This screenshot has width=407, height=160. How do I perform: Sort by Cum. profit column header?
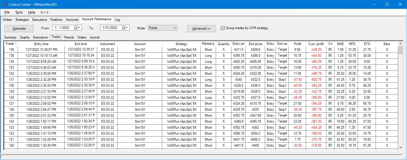pyautogui.click(x=316, y=44)
